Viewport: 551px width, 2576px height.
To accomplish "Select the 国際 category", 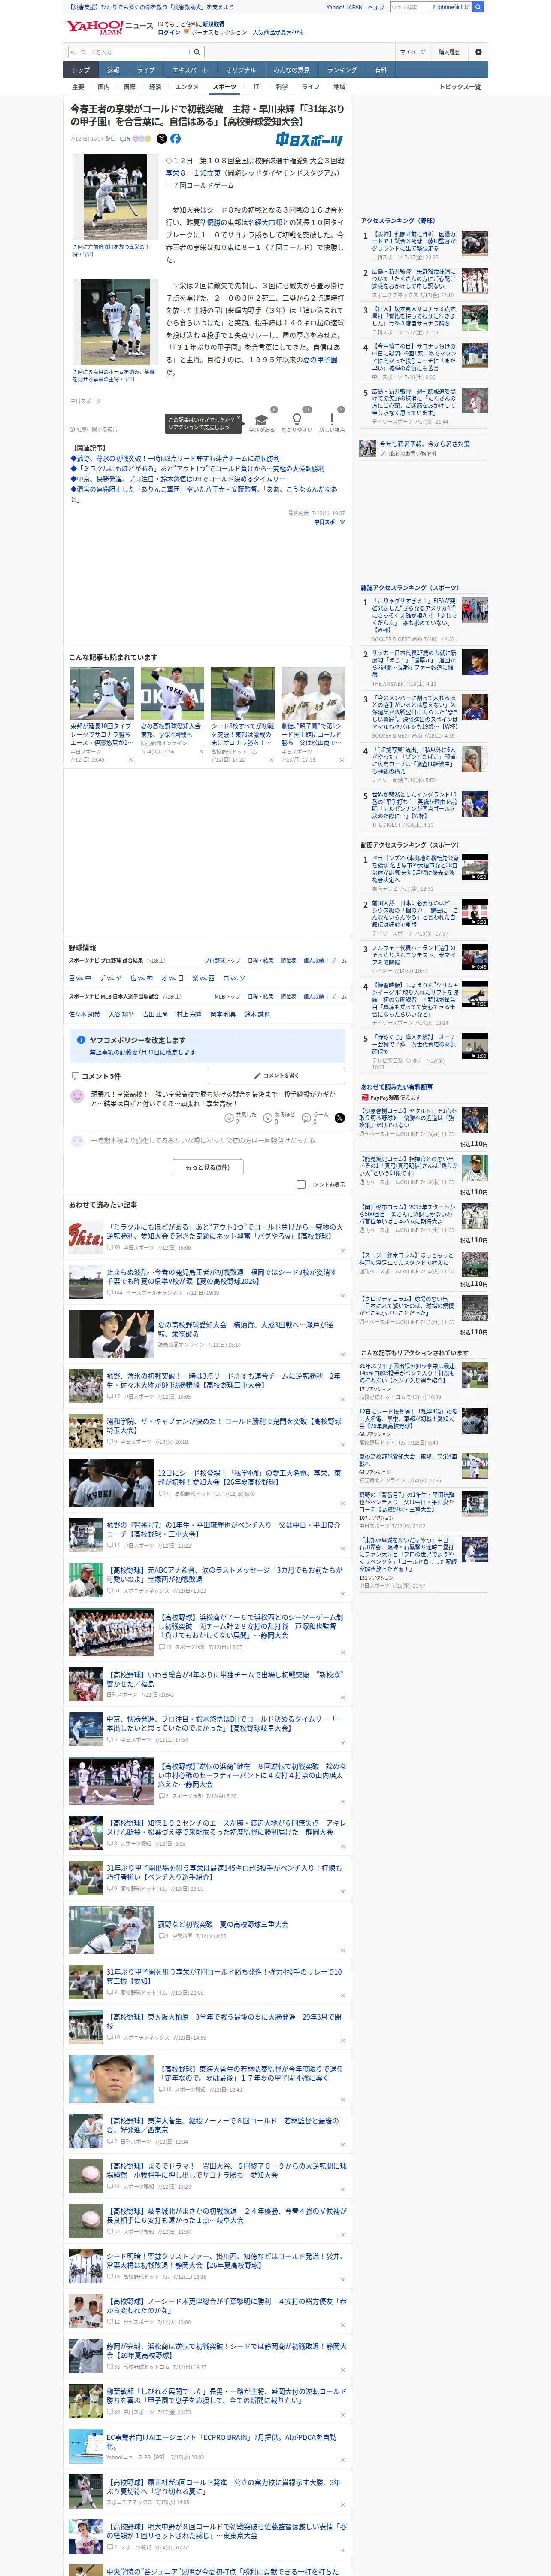I will tap(129, 87).
